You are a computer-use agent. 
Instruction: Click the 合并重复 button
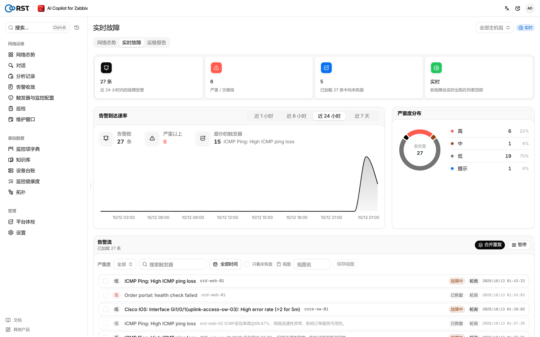pyautogui.click(x=490, y=245)
